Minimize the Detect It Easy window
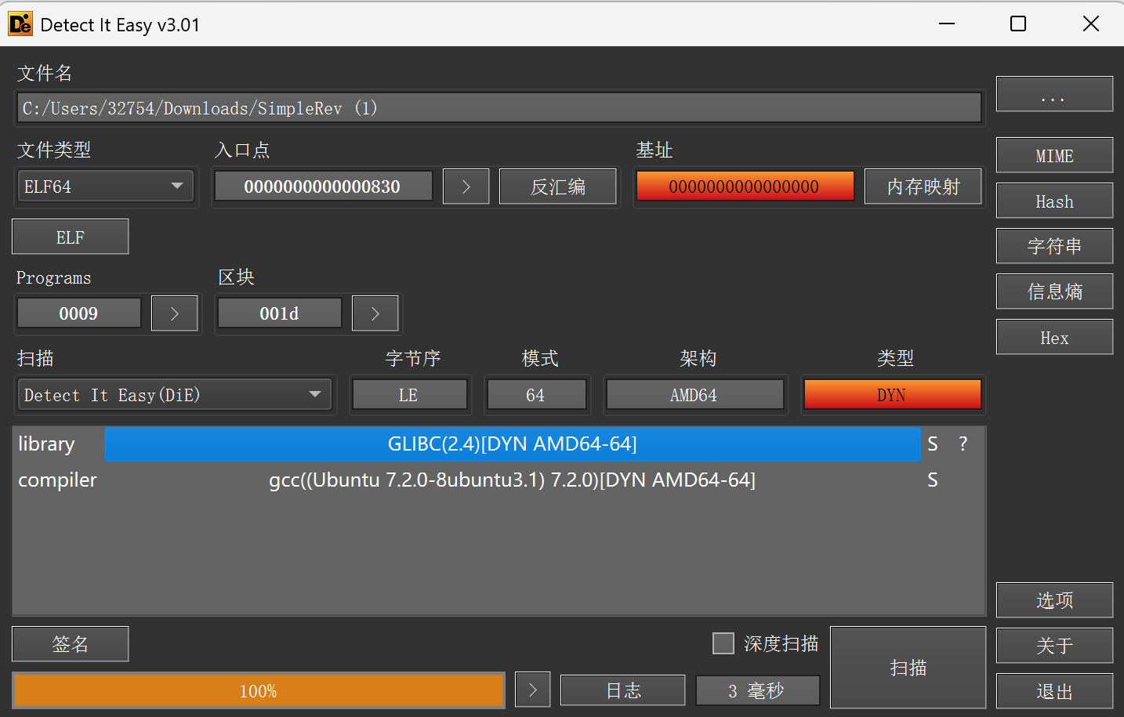The width and height of the screenshot is (1124, 717). pyautogui.click(x=947, y=24)
